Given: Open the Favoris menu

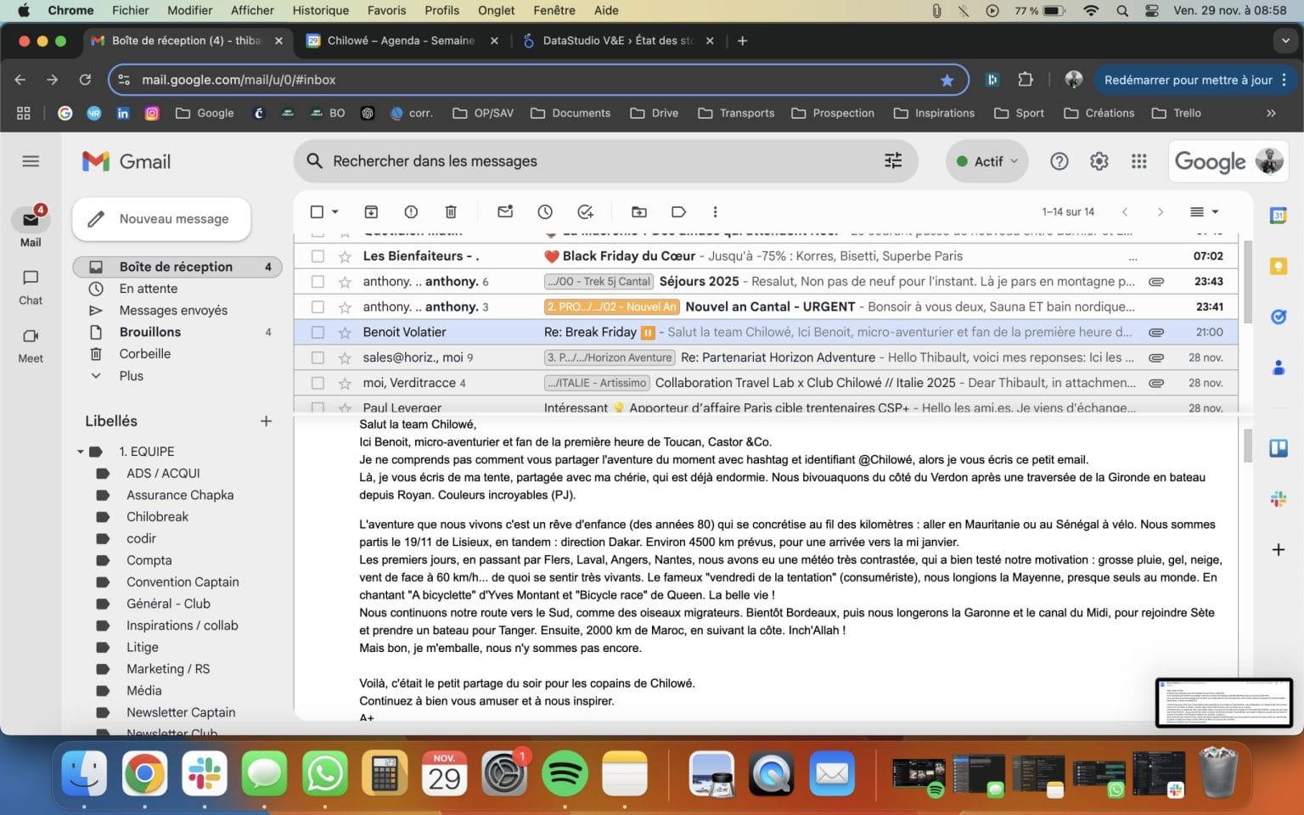Looking at the screenshot, I should tap(386, 10).
